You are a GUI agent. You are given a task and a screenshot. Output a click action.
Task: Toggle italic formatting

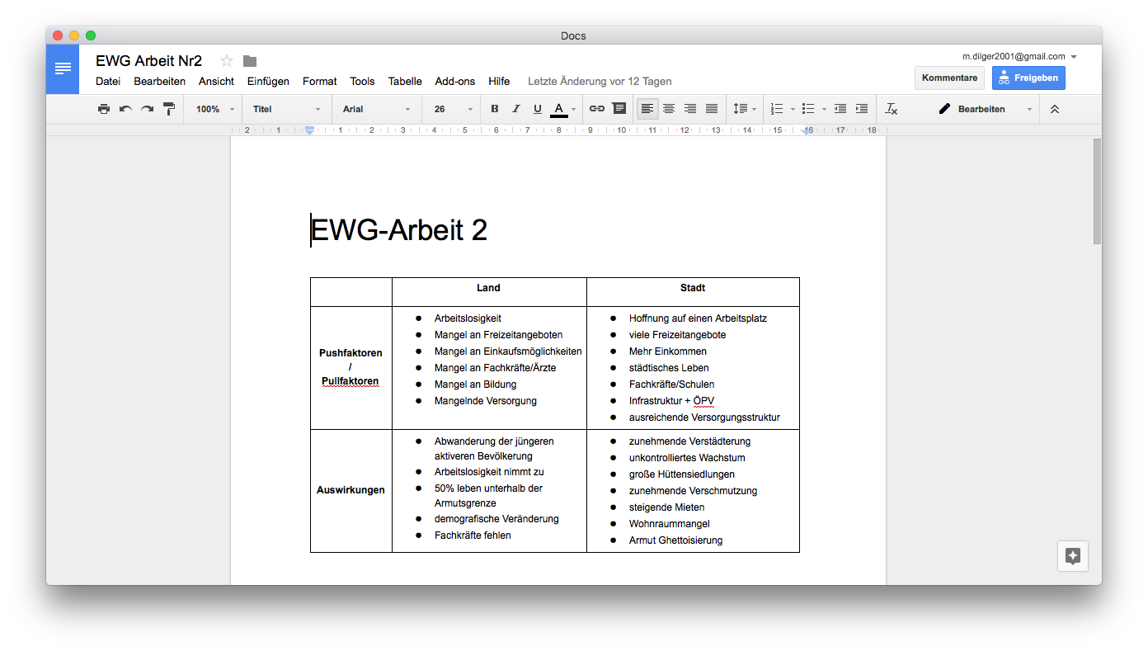point(515,108)
